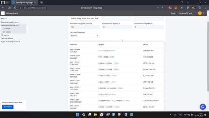Open the update frequency 'Выбрать' dropdown
The image size is (209, 118).
click(85, 36)
